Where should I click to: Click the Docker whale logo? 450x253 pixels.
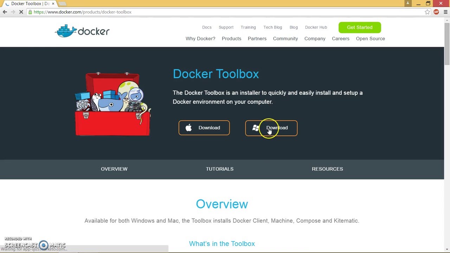(x=82, y=31)
